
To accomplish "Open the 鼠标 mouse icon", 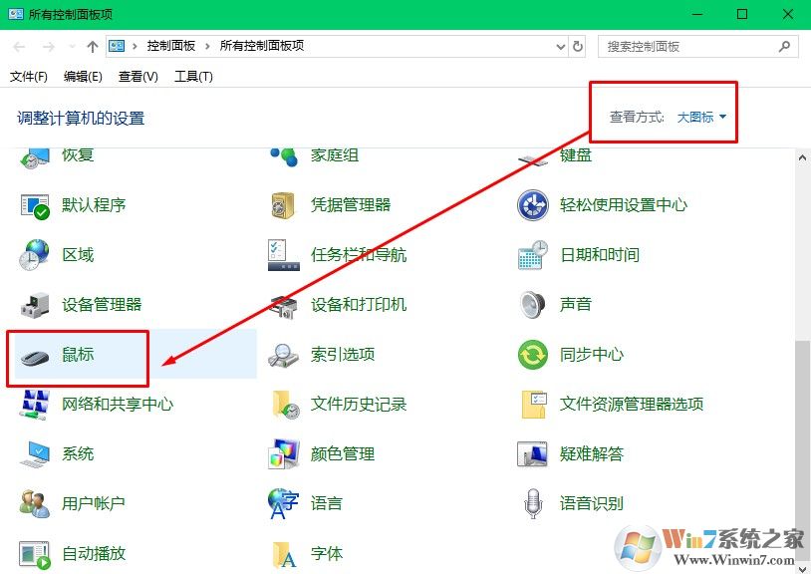I will coord(35,357).
